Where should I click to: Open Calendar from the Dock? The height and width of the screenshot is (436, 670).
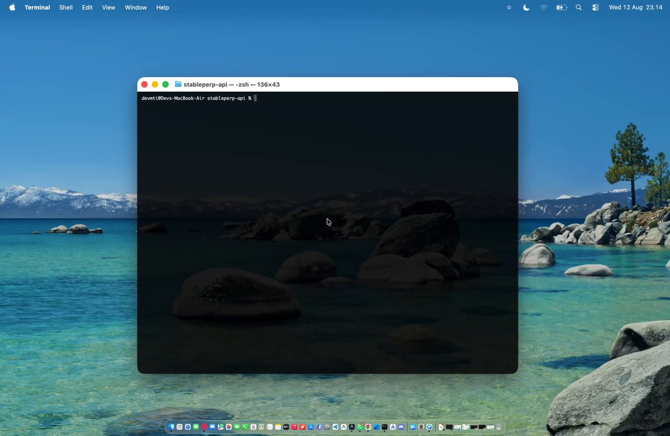click(253, 426)
